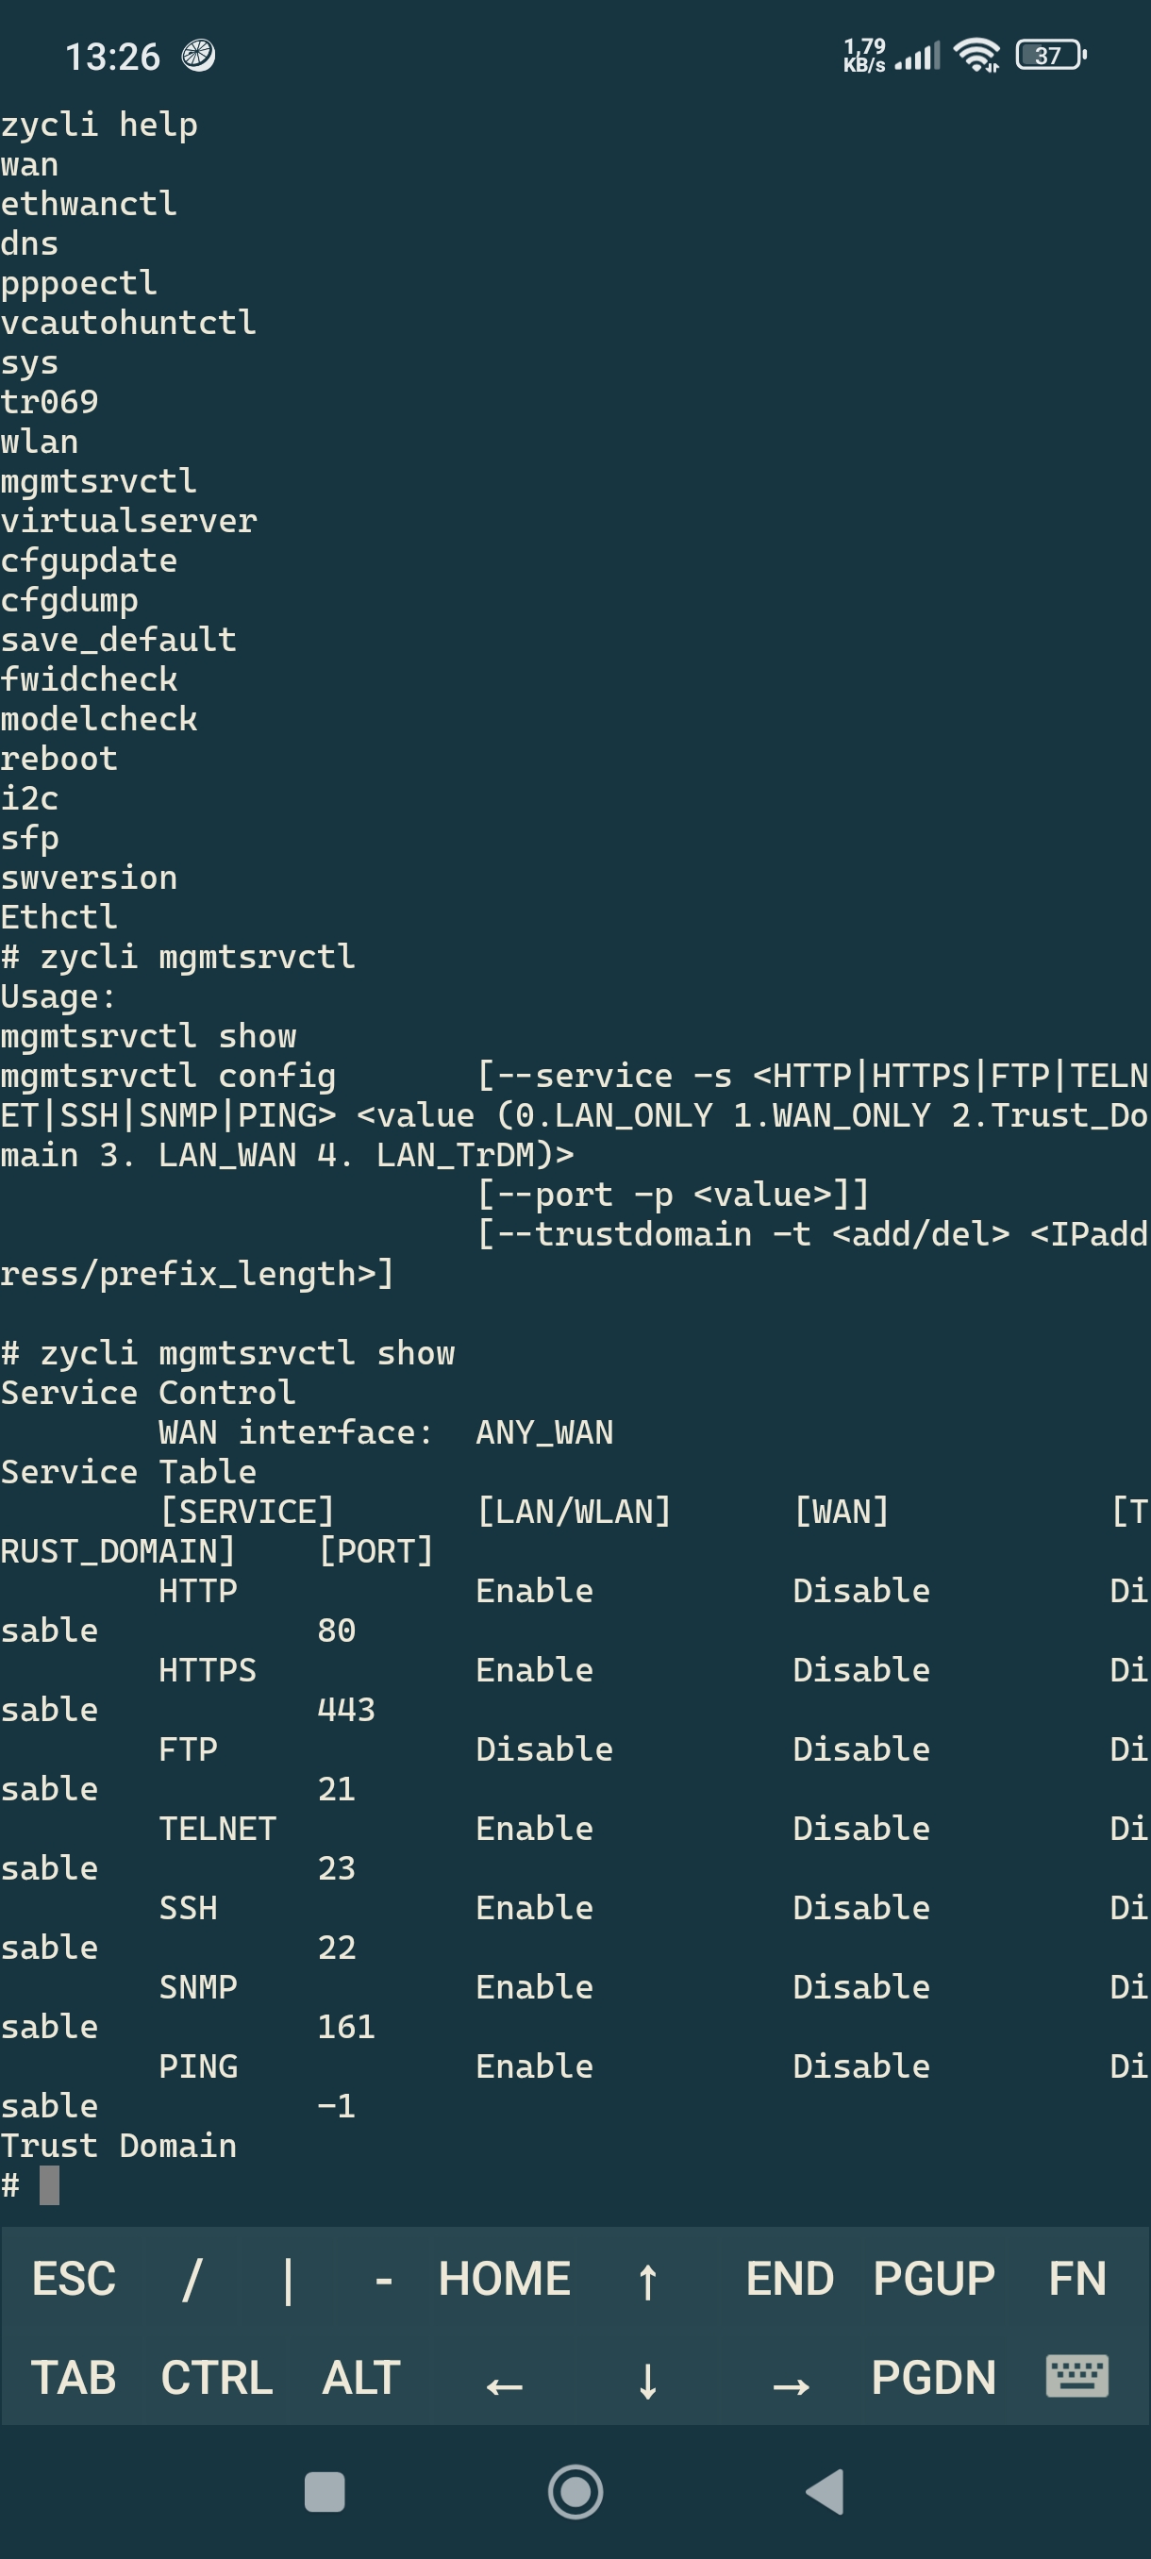Tap the Android back triangle button
The image size is (1151, 2559).
[x=826, y=2491]
